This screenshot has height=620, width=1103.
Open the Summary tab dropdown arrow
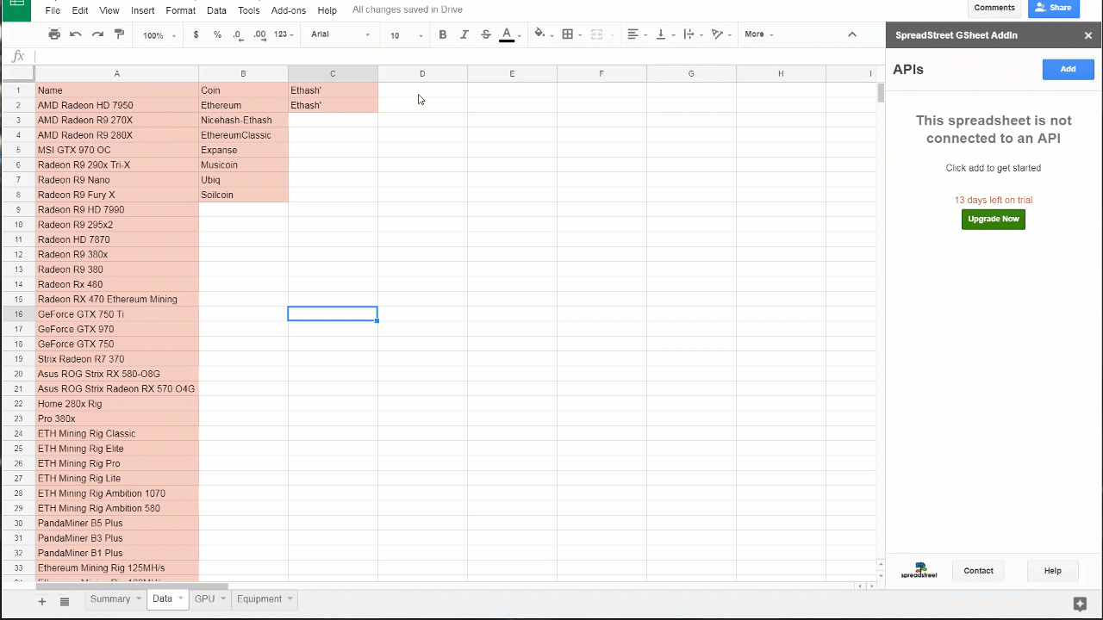pyautogui.click(x=138, y=598)
